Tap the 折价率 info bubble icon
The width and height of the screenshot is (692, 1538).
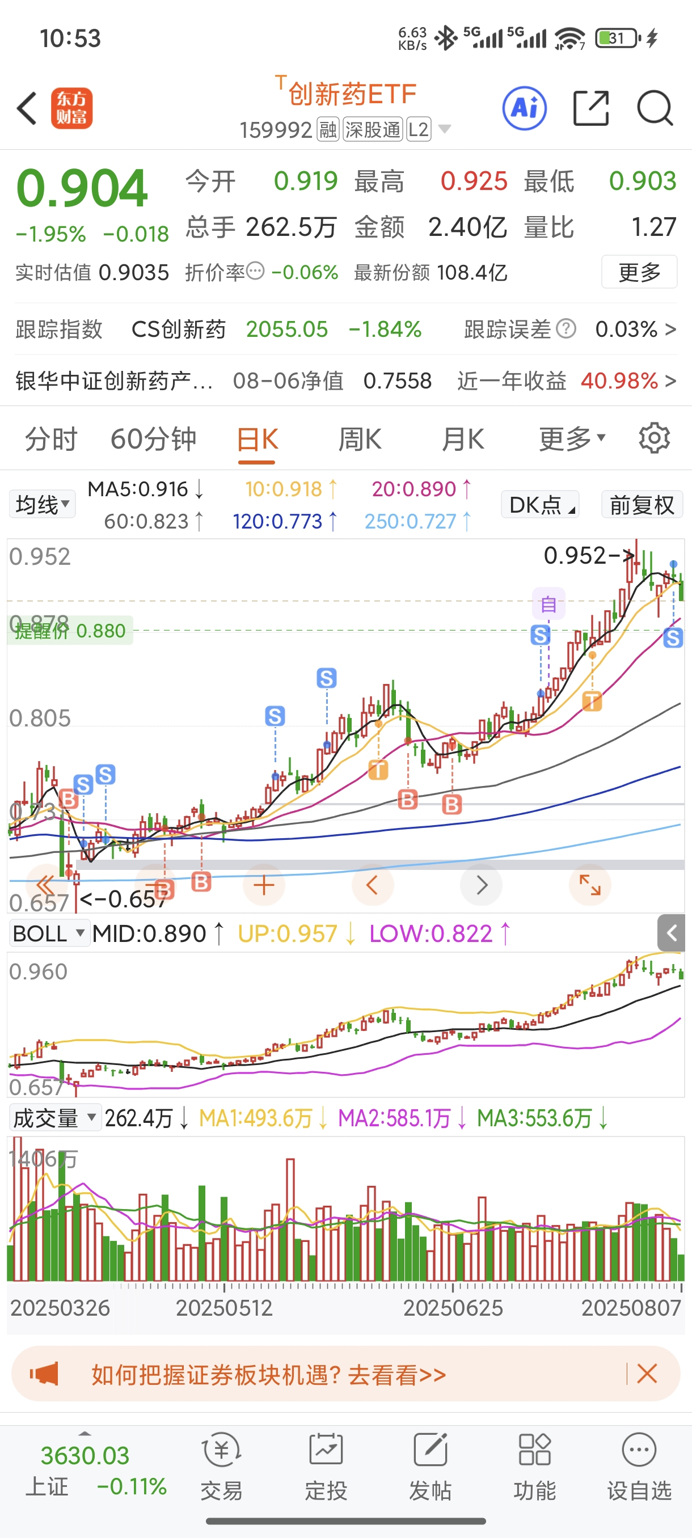(255, 271)
